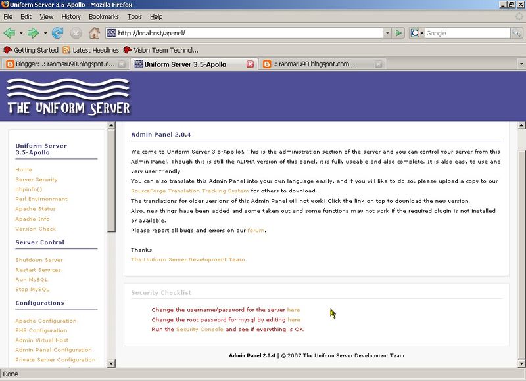Switch to the last ranmaru90.blogspot.com tab
526x381 pixels.
click(322, 64)
